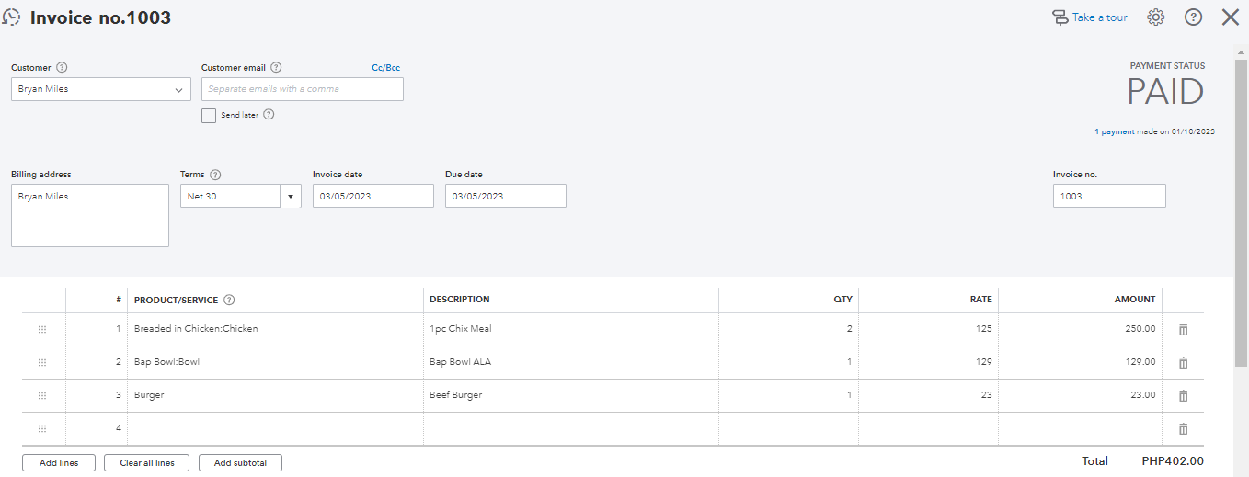Click the Add subtotal button
The height and width of the screenshot is (477, 1249).
pos(240,463)
